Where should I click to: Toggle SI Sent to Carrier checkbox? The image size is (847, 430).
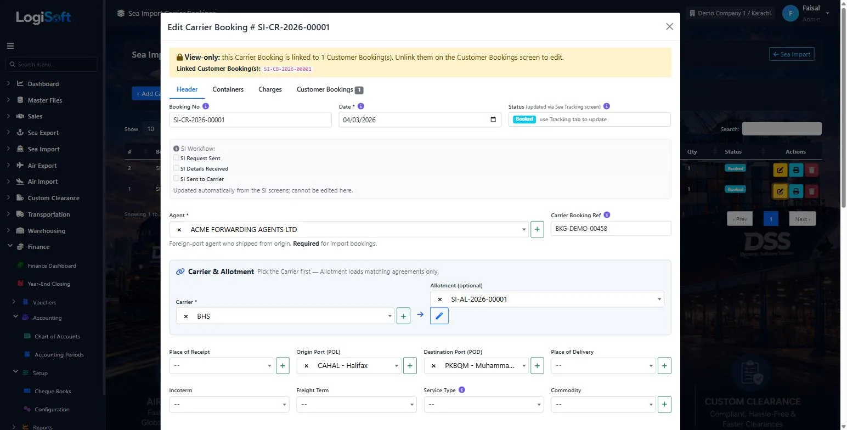pos(176,179)
